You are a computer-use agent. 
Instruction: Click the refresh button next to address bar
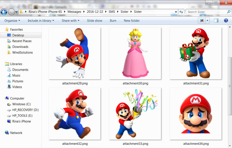[181, 12]
